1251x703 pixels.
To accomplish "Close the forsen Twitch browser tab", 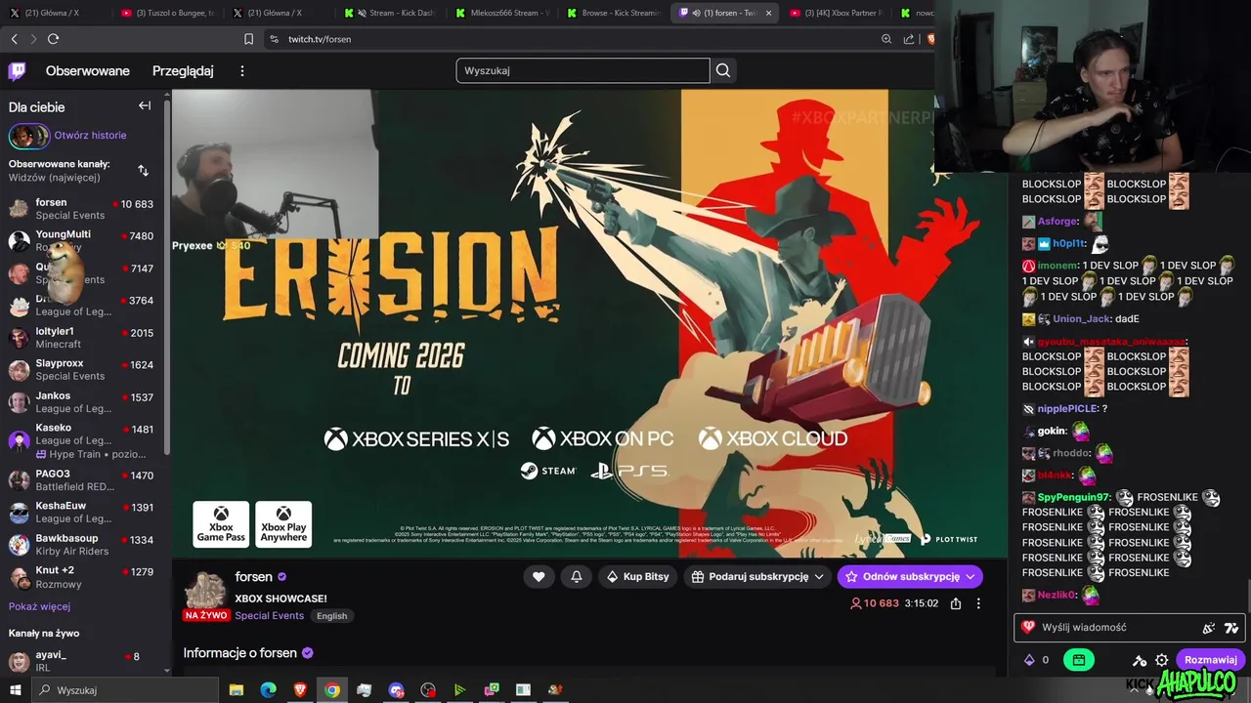I will pos(768,14).
